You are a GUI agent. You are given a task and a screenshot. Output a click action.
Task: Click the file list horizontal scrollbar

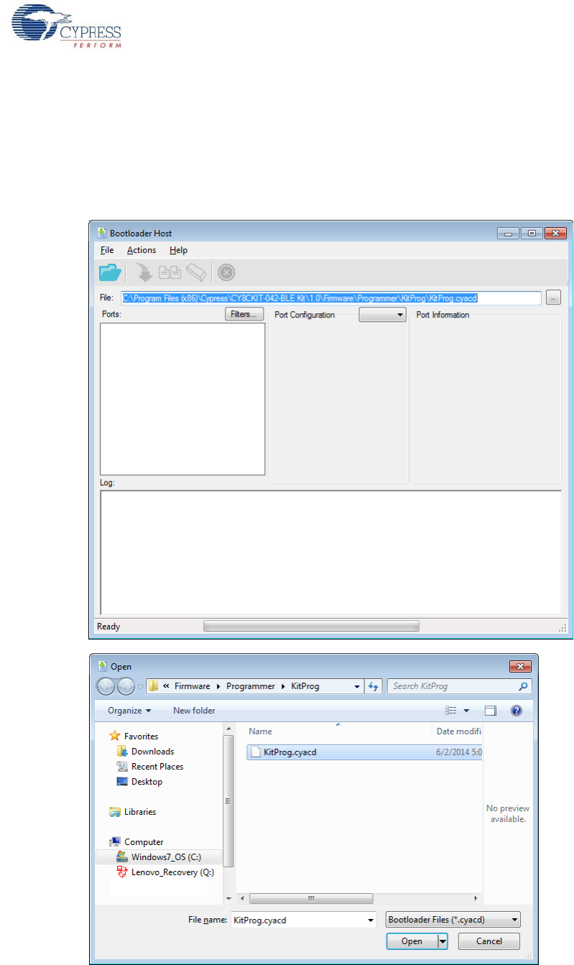[311, 898]
